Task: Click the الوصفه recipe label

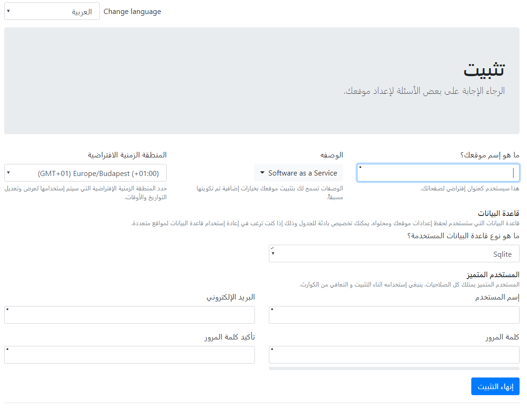Action: pos(332,155)
